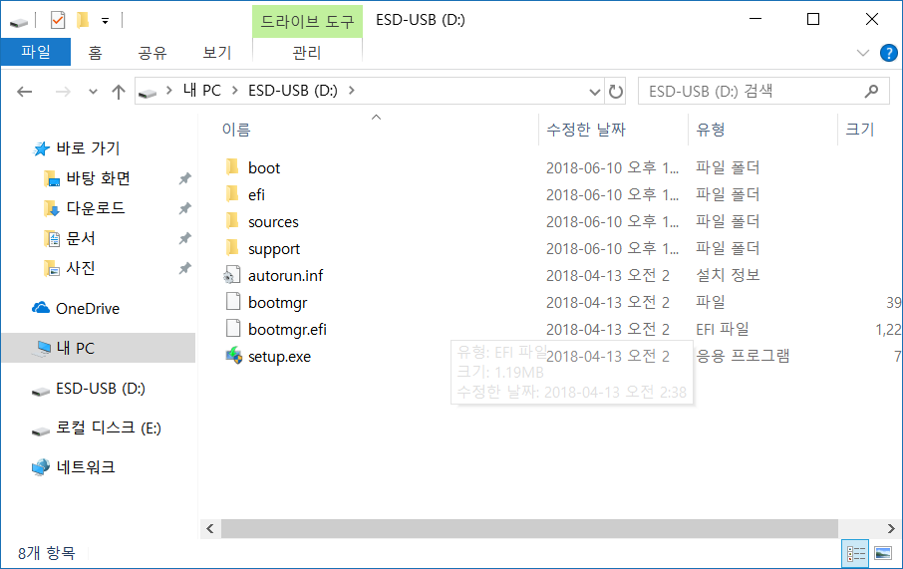Click the New Folder quick access icon

(x=83, y=21)
